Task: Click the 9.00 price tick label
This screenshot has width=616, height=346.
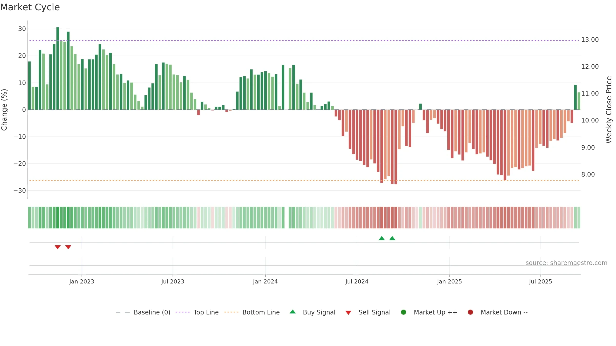Action: pyautogui.click(x=588, y=148)
